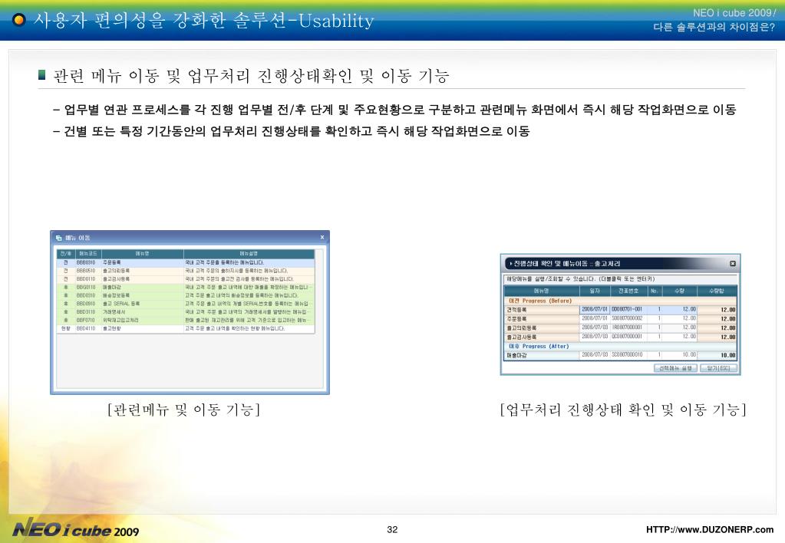Select row BBF0710 위탁재고입고처리
The image size is (785, 543).
[x=186, y=320]
